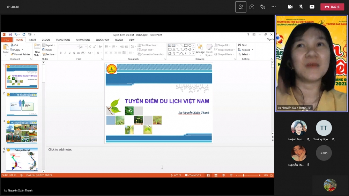
Task: Open the meeting chat icon
Action: 252,7
